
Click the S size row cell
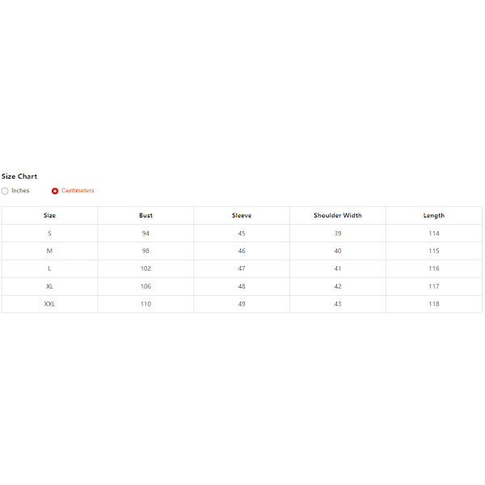click(x=49, y=234)
